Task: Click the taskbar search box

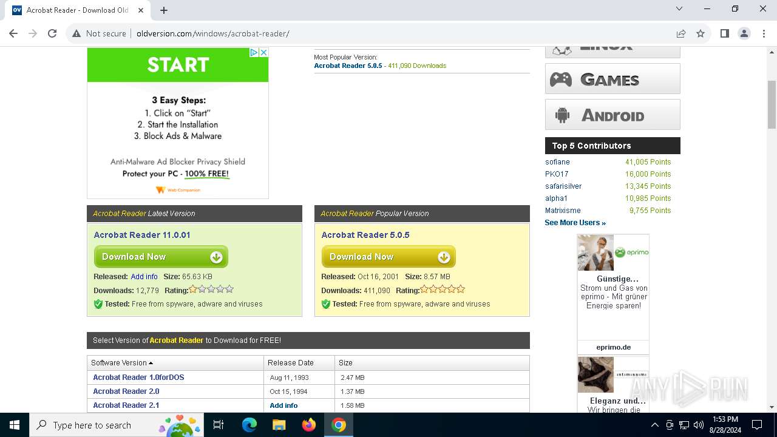Action: pos(117,425)
